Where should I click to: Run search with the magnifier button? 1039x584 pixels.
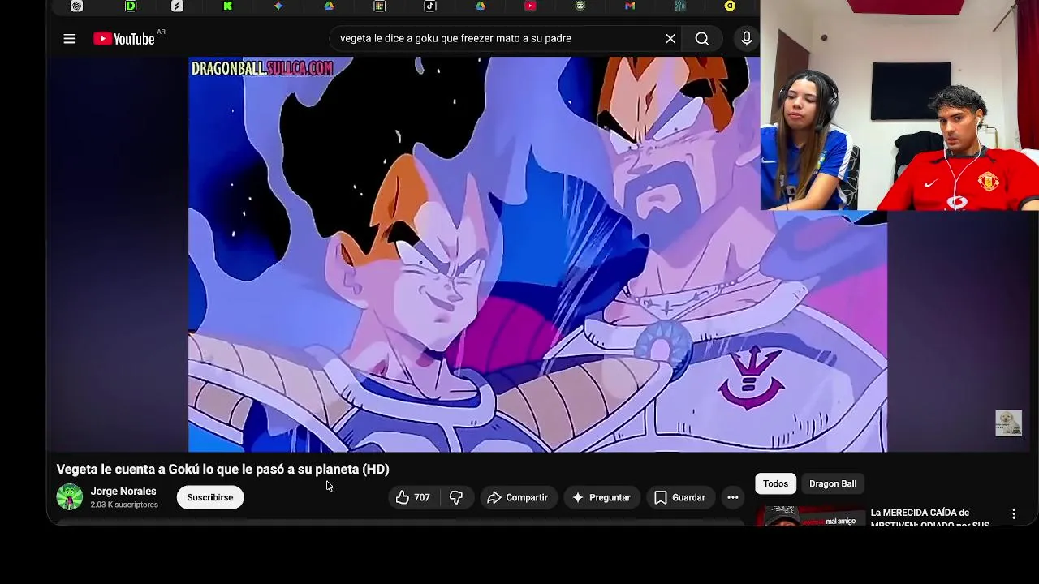pyautogui.click(x=702, y=38)
